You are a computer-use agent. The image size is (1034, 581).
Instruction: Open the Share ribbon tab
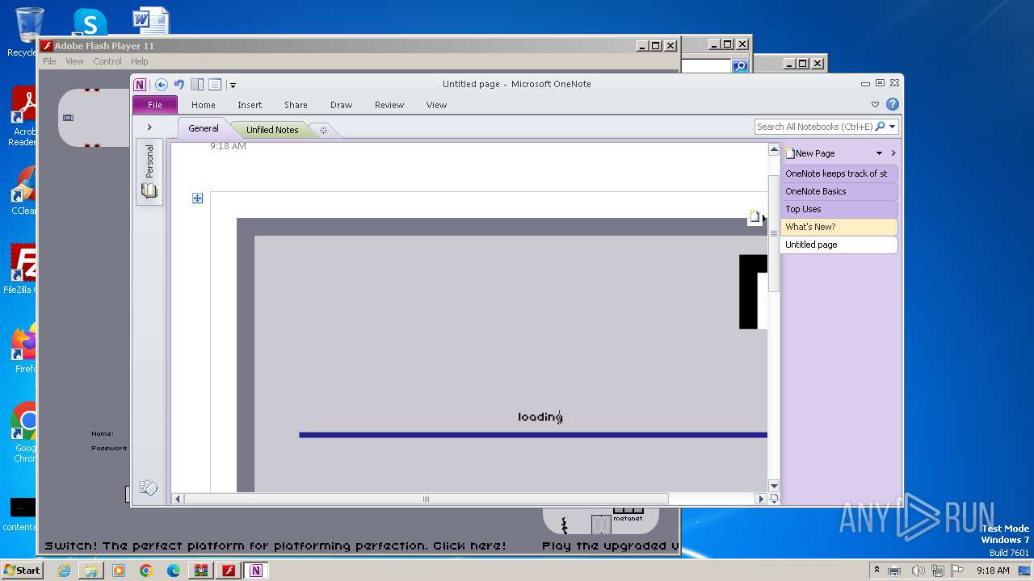point(296,105)
